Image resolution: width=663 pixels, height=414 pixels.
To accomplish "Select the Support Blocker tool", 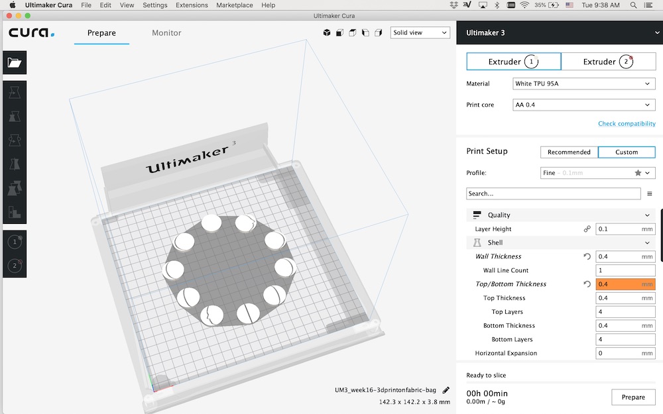I will [x=15, y=212].
